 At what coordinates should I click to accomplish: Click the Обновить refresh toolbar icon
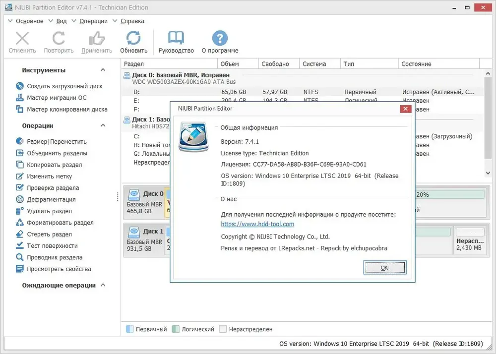tap(133, 38)
